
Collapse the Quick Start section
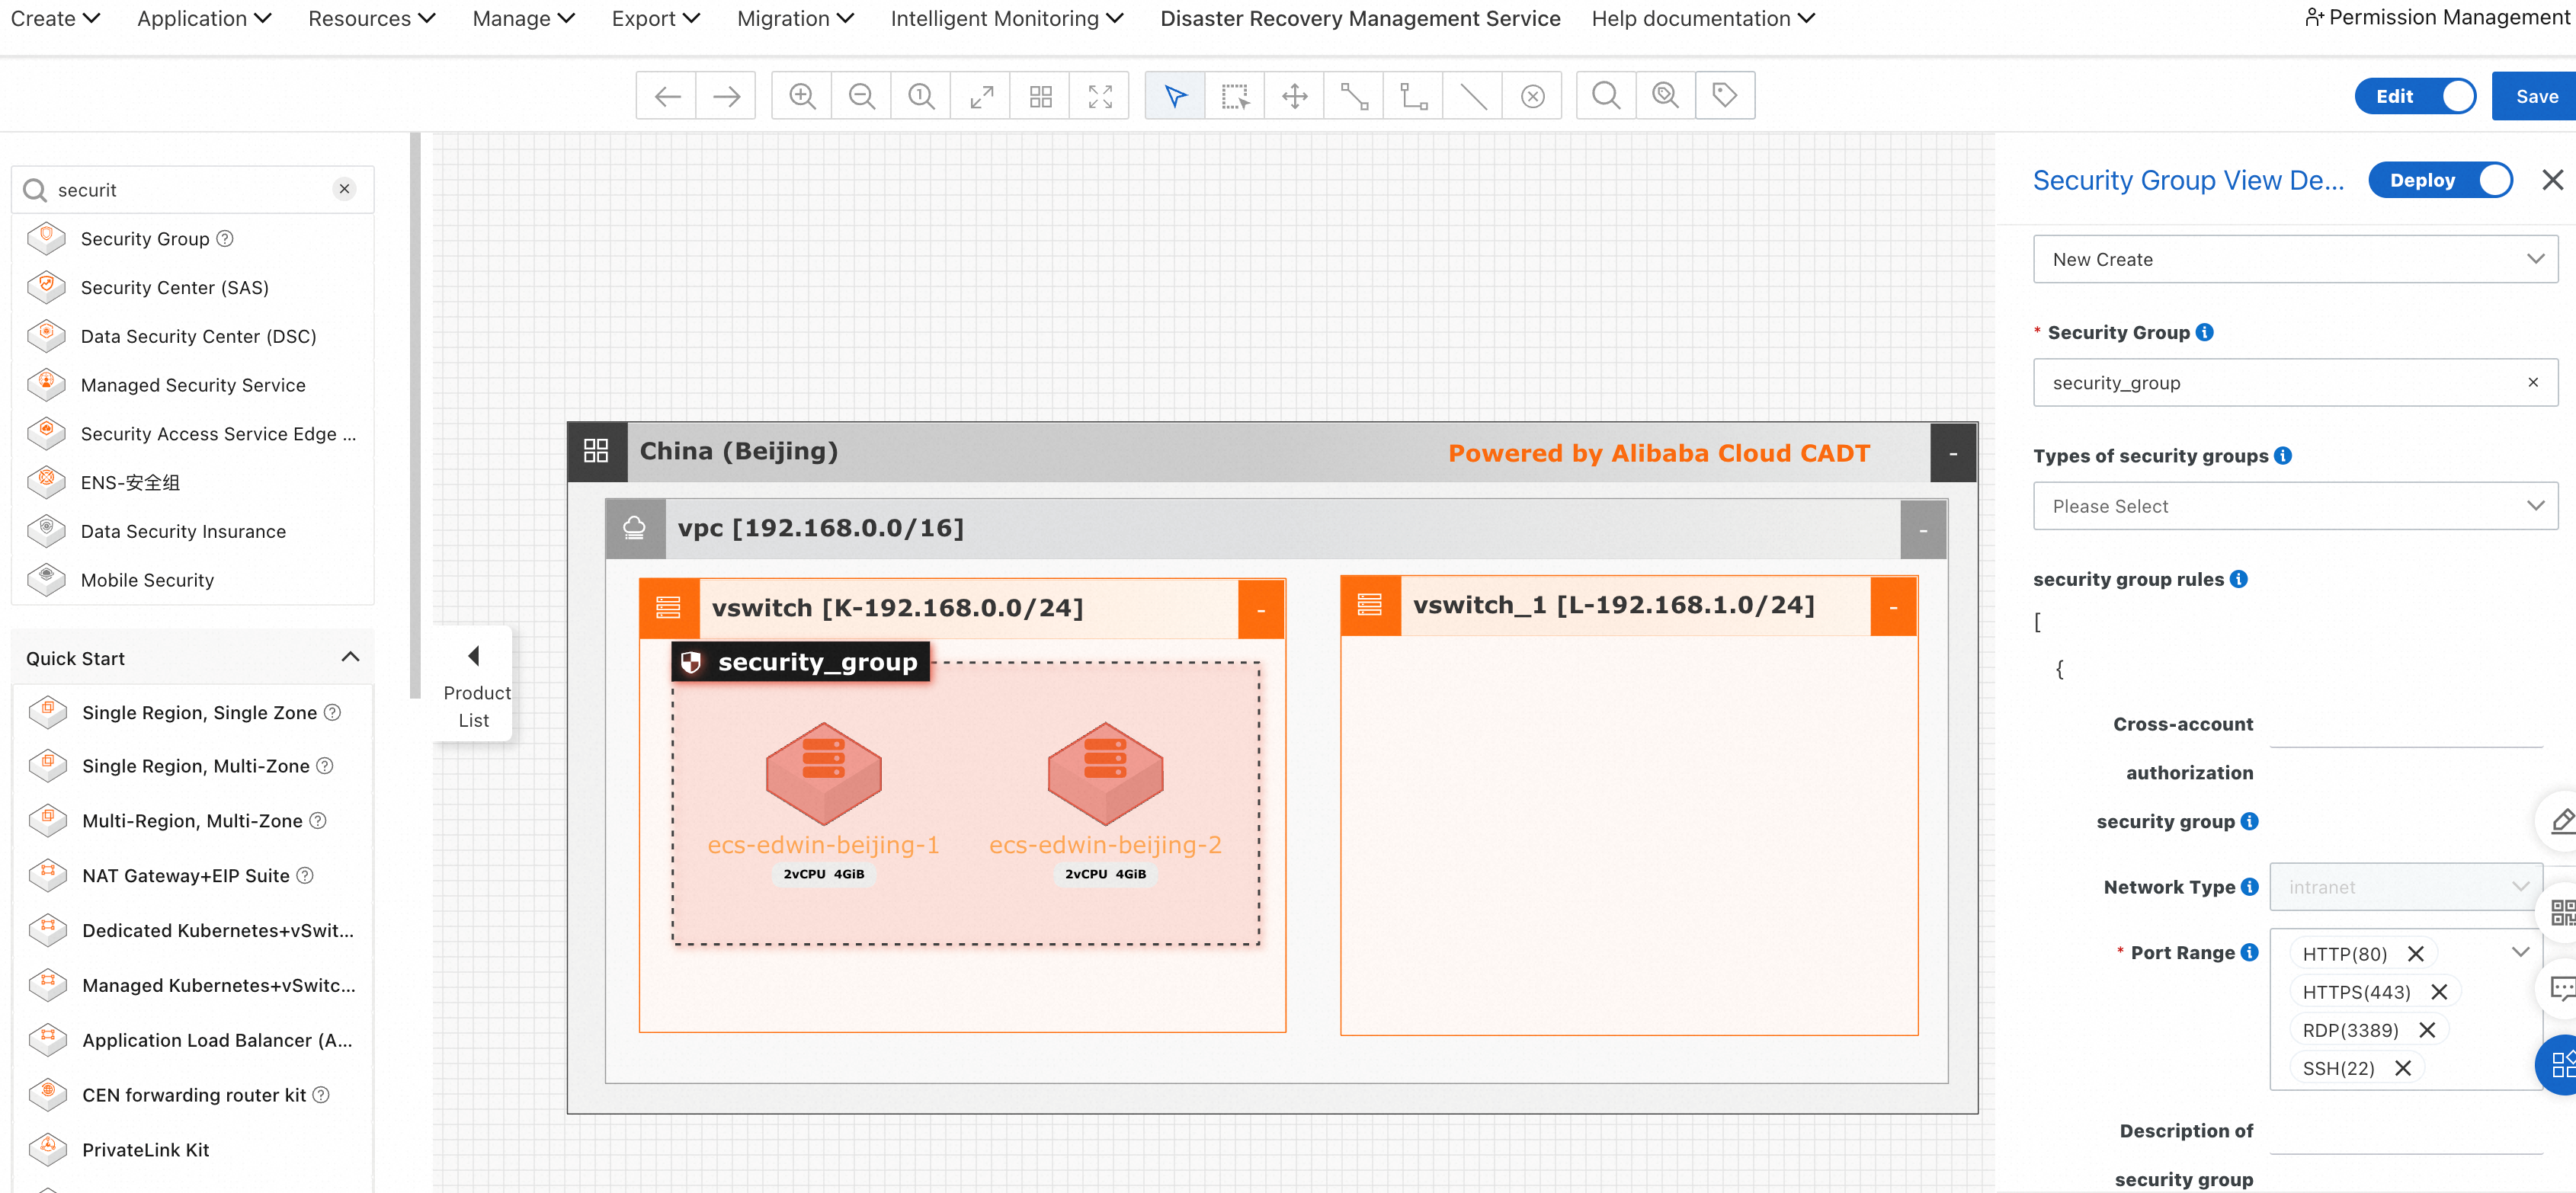click(350, 657)
